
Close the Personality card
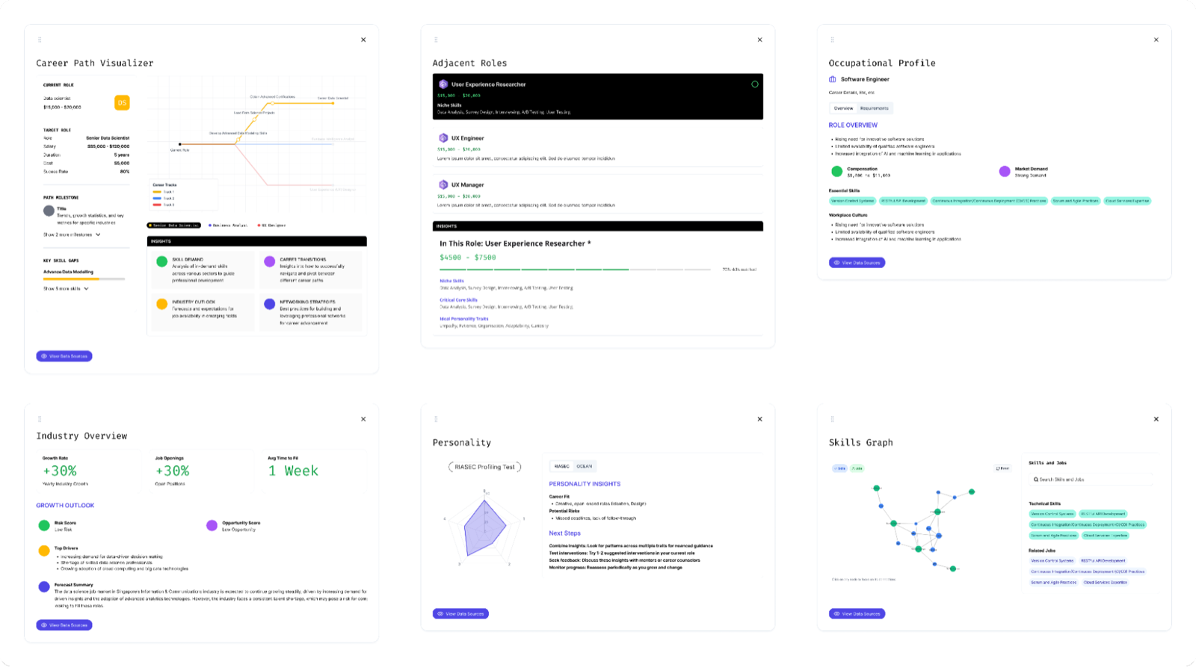759,419
